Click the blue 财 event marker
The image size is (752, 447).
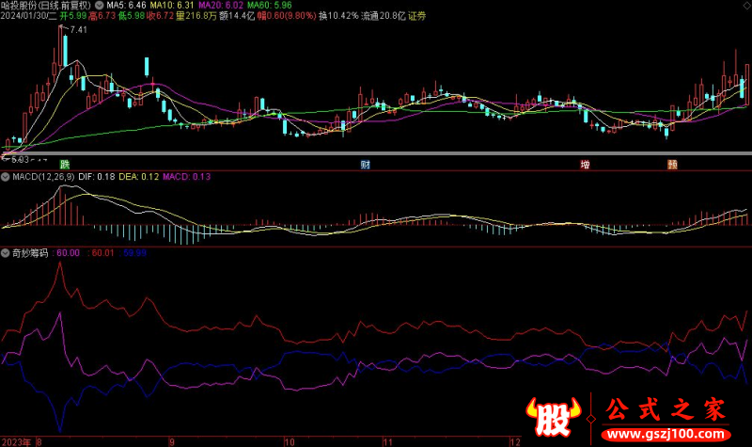[365, 165]
